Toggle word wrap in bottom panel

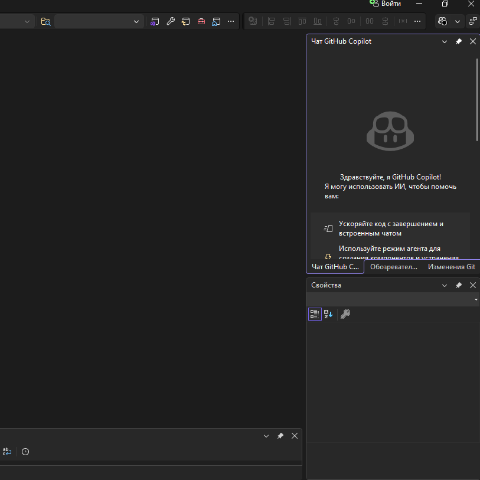[6, 452]
